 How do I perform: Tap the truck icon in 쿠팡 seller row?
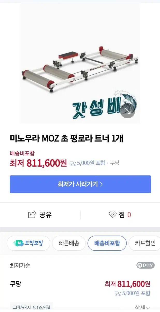[x=118, y=293]
